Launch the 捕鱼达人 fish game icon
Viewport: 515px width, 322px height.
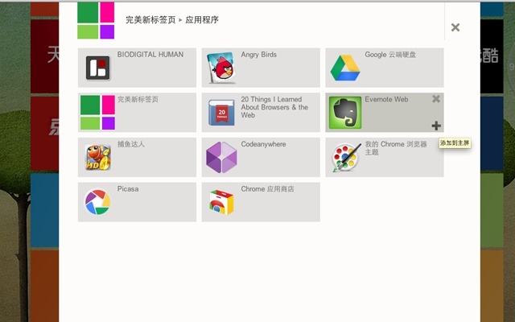(98, 158)
